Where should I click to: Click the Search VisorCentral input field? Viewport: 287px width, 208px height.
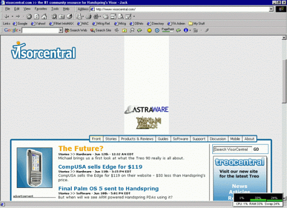coord(232,149)
